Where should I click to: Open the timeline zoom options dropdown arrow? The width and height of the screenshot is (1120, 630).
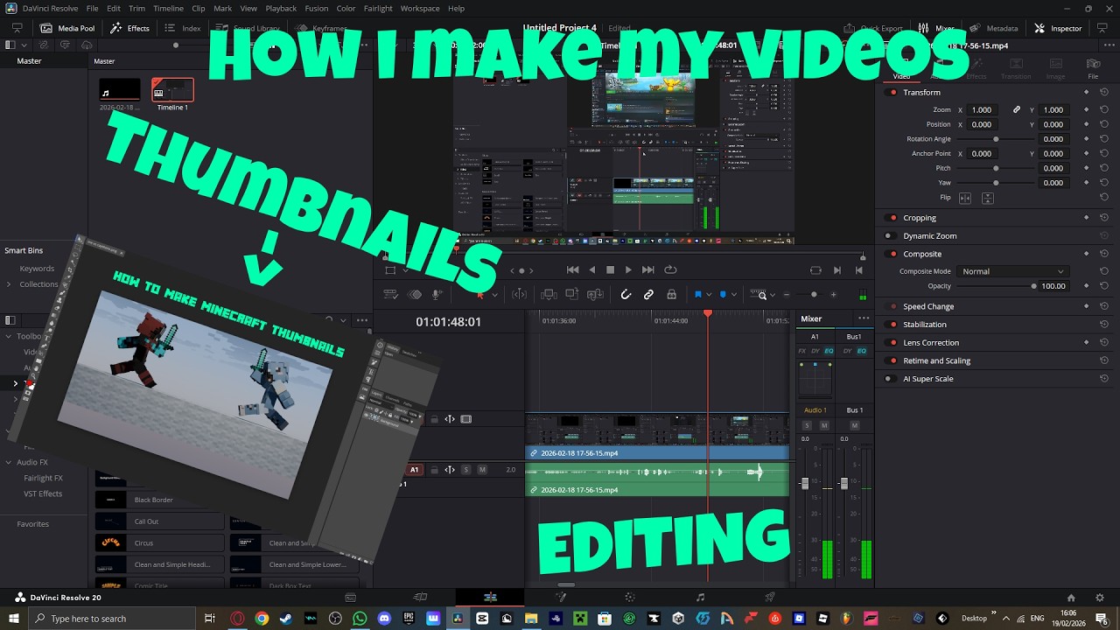772,295
